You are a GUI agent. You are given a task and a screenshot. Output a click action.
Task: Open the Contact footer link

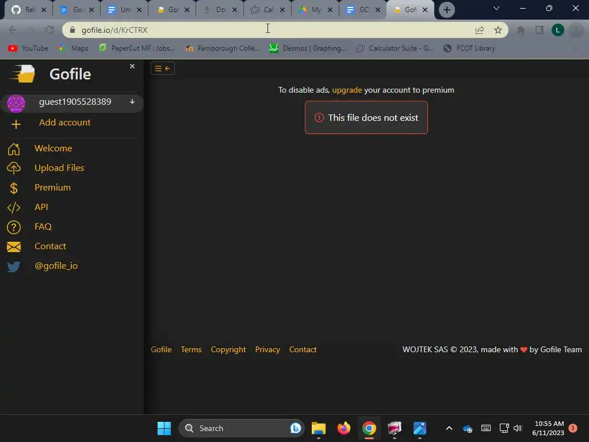tap(303, 349)
